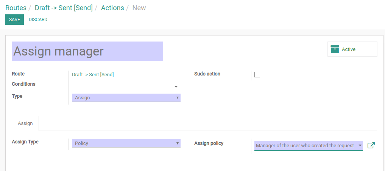This screenshot has width=385, height=171.
Task: Open the Type dropdown showing Assign
Action: click(x=126, y=98)
